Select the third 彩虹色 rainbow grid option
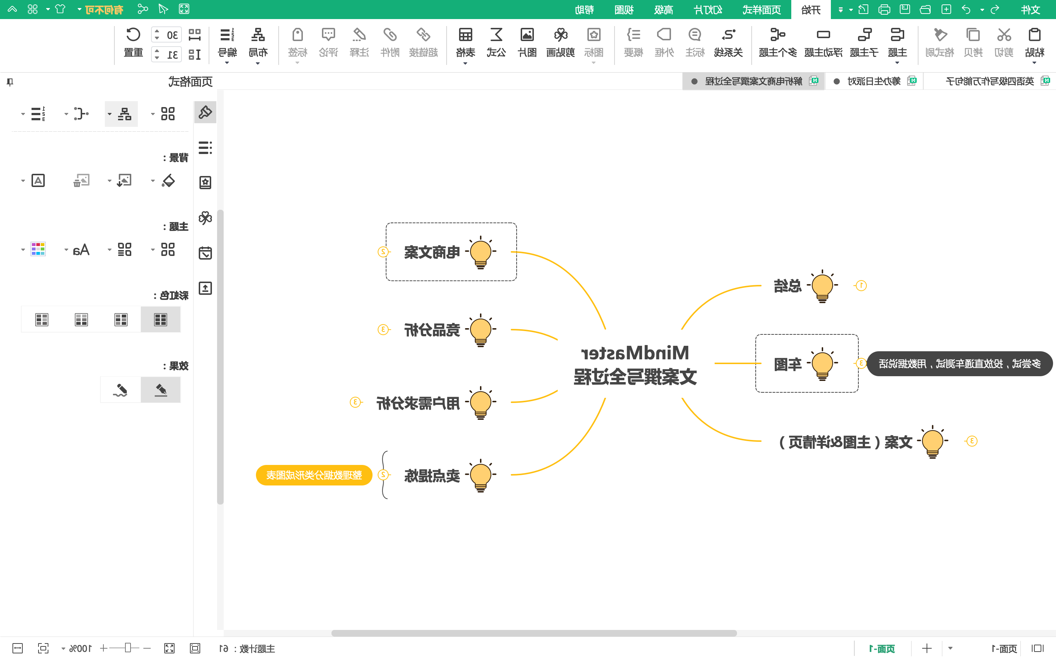Screen dimensions: 1056x660 [x=81, y=319]
